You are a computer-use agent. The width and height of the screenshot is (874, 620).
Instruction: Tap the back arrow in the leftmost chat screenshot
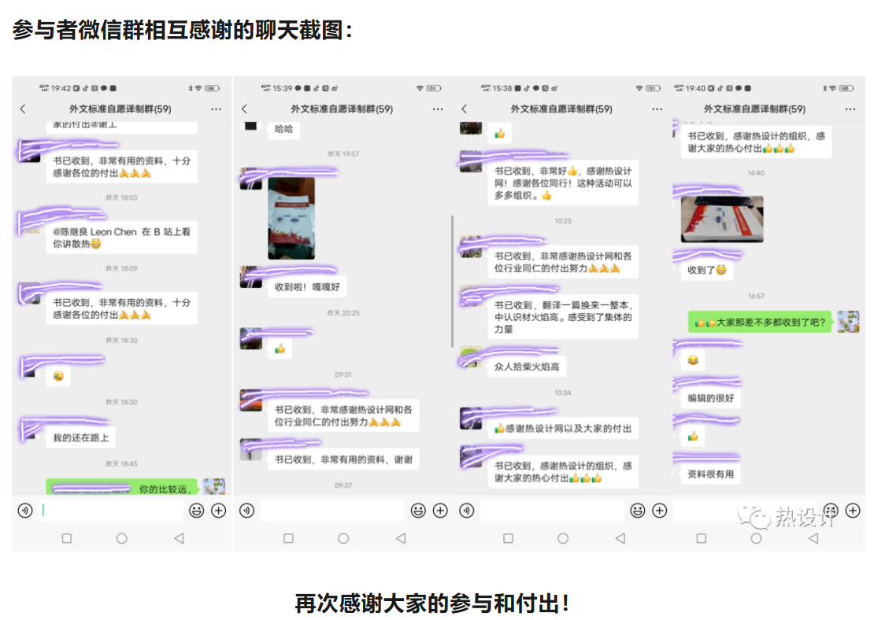[23, 109]
